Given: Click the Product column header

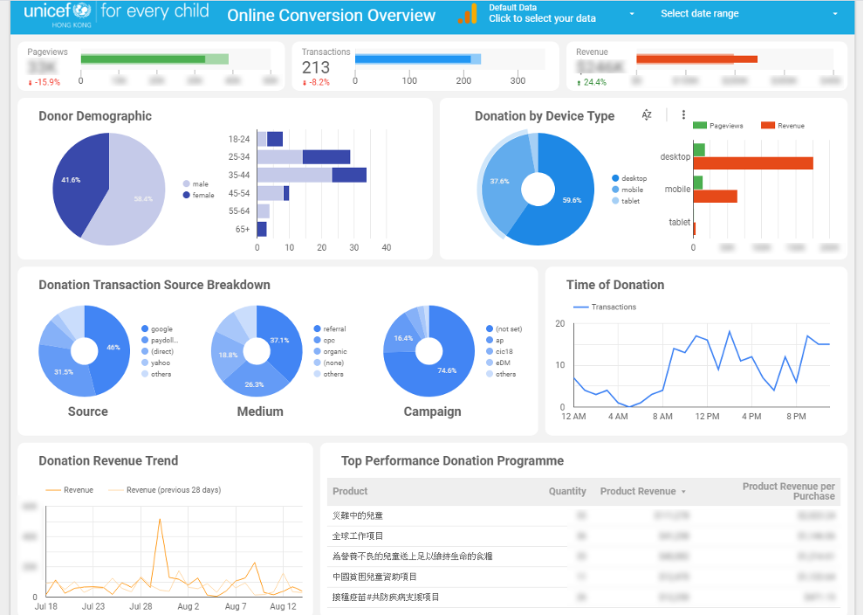Looking at the screenshot, I should [350, 491].
